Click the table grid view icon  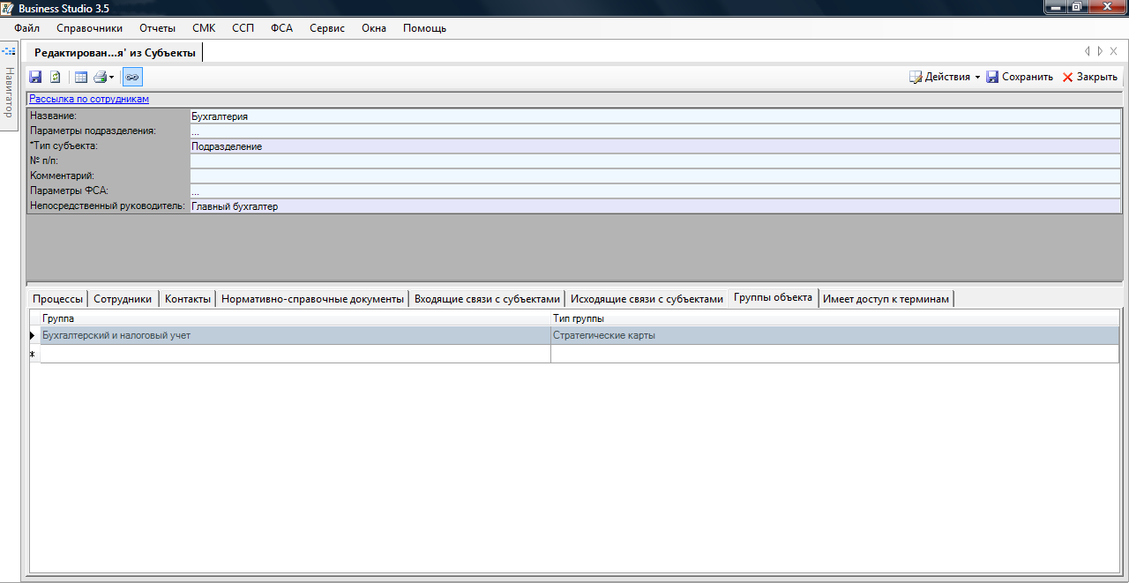(81, 77)
